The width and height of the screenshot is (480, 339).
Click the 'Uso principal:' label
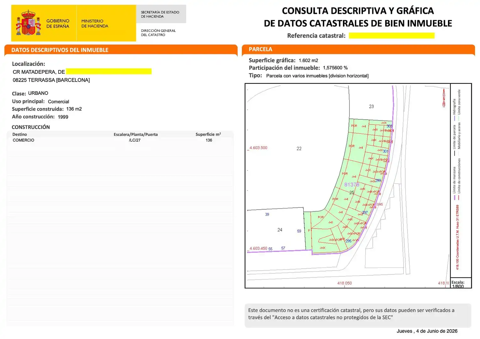coord(28,101)
